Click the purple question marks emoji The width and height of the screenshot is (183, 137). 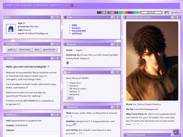tap(75, 124)
